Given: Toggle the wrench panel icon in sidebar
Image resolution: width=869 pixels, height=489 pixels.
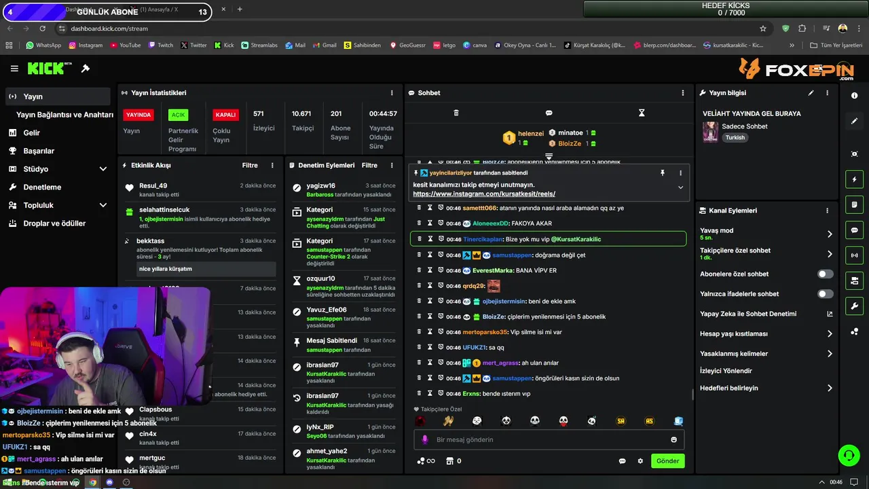Looking at the screenshot, I should point(854,306).
